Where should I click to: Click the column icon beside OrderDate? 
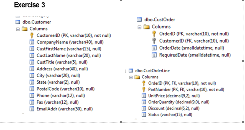154,48
